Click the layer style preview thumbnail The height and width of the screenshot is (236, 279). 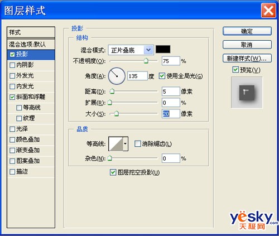click(247, 93)
